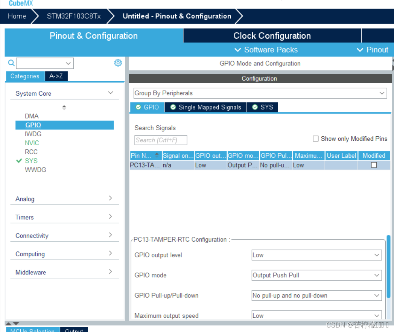Image resolution: width=394 pixels, height=332 pixels.
Task: Click the down triangle at bottom left
Action: pos(16,323)
